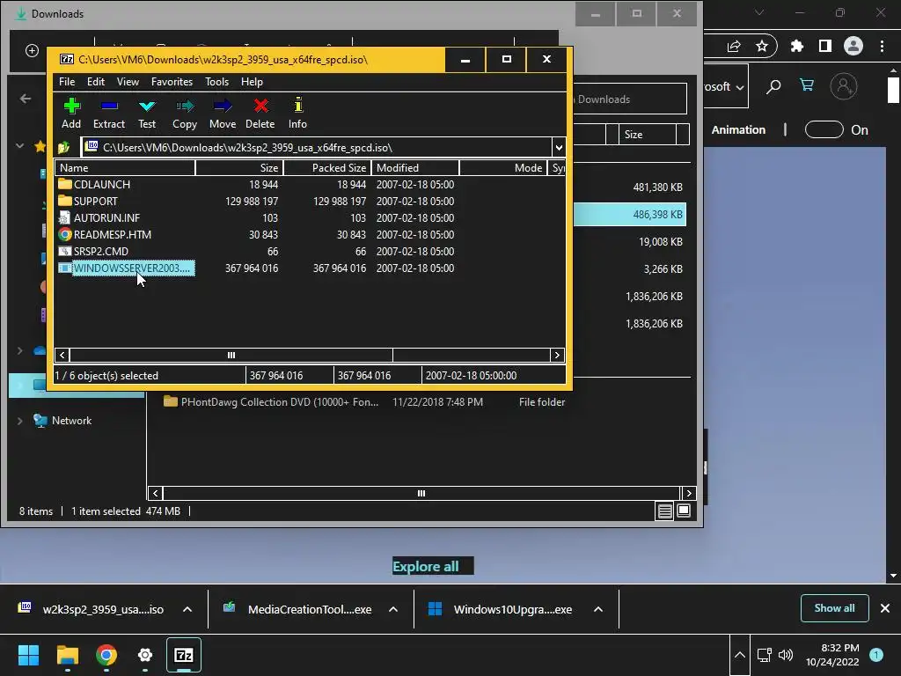Open the Windows Start button

pyautogui.click(x=28, y=655)
